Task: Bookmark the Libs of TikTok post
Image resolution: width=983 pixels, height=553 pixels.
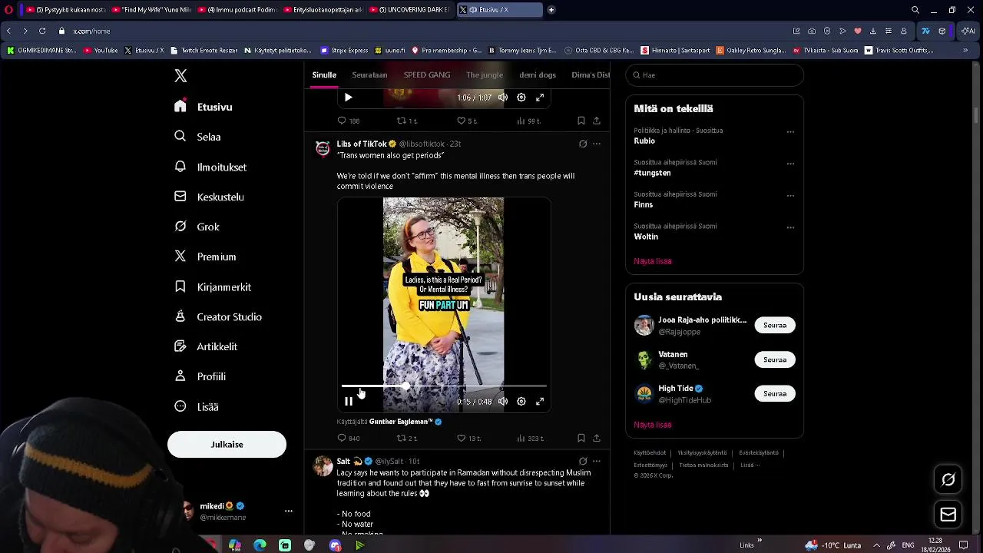Action: pos(581,438)
